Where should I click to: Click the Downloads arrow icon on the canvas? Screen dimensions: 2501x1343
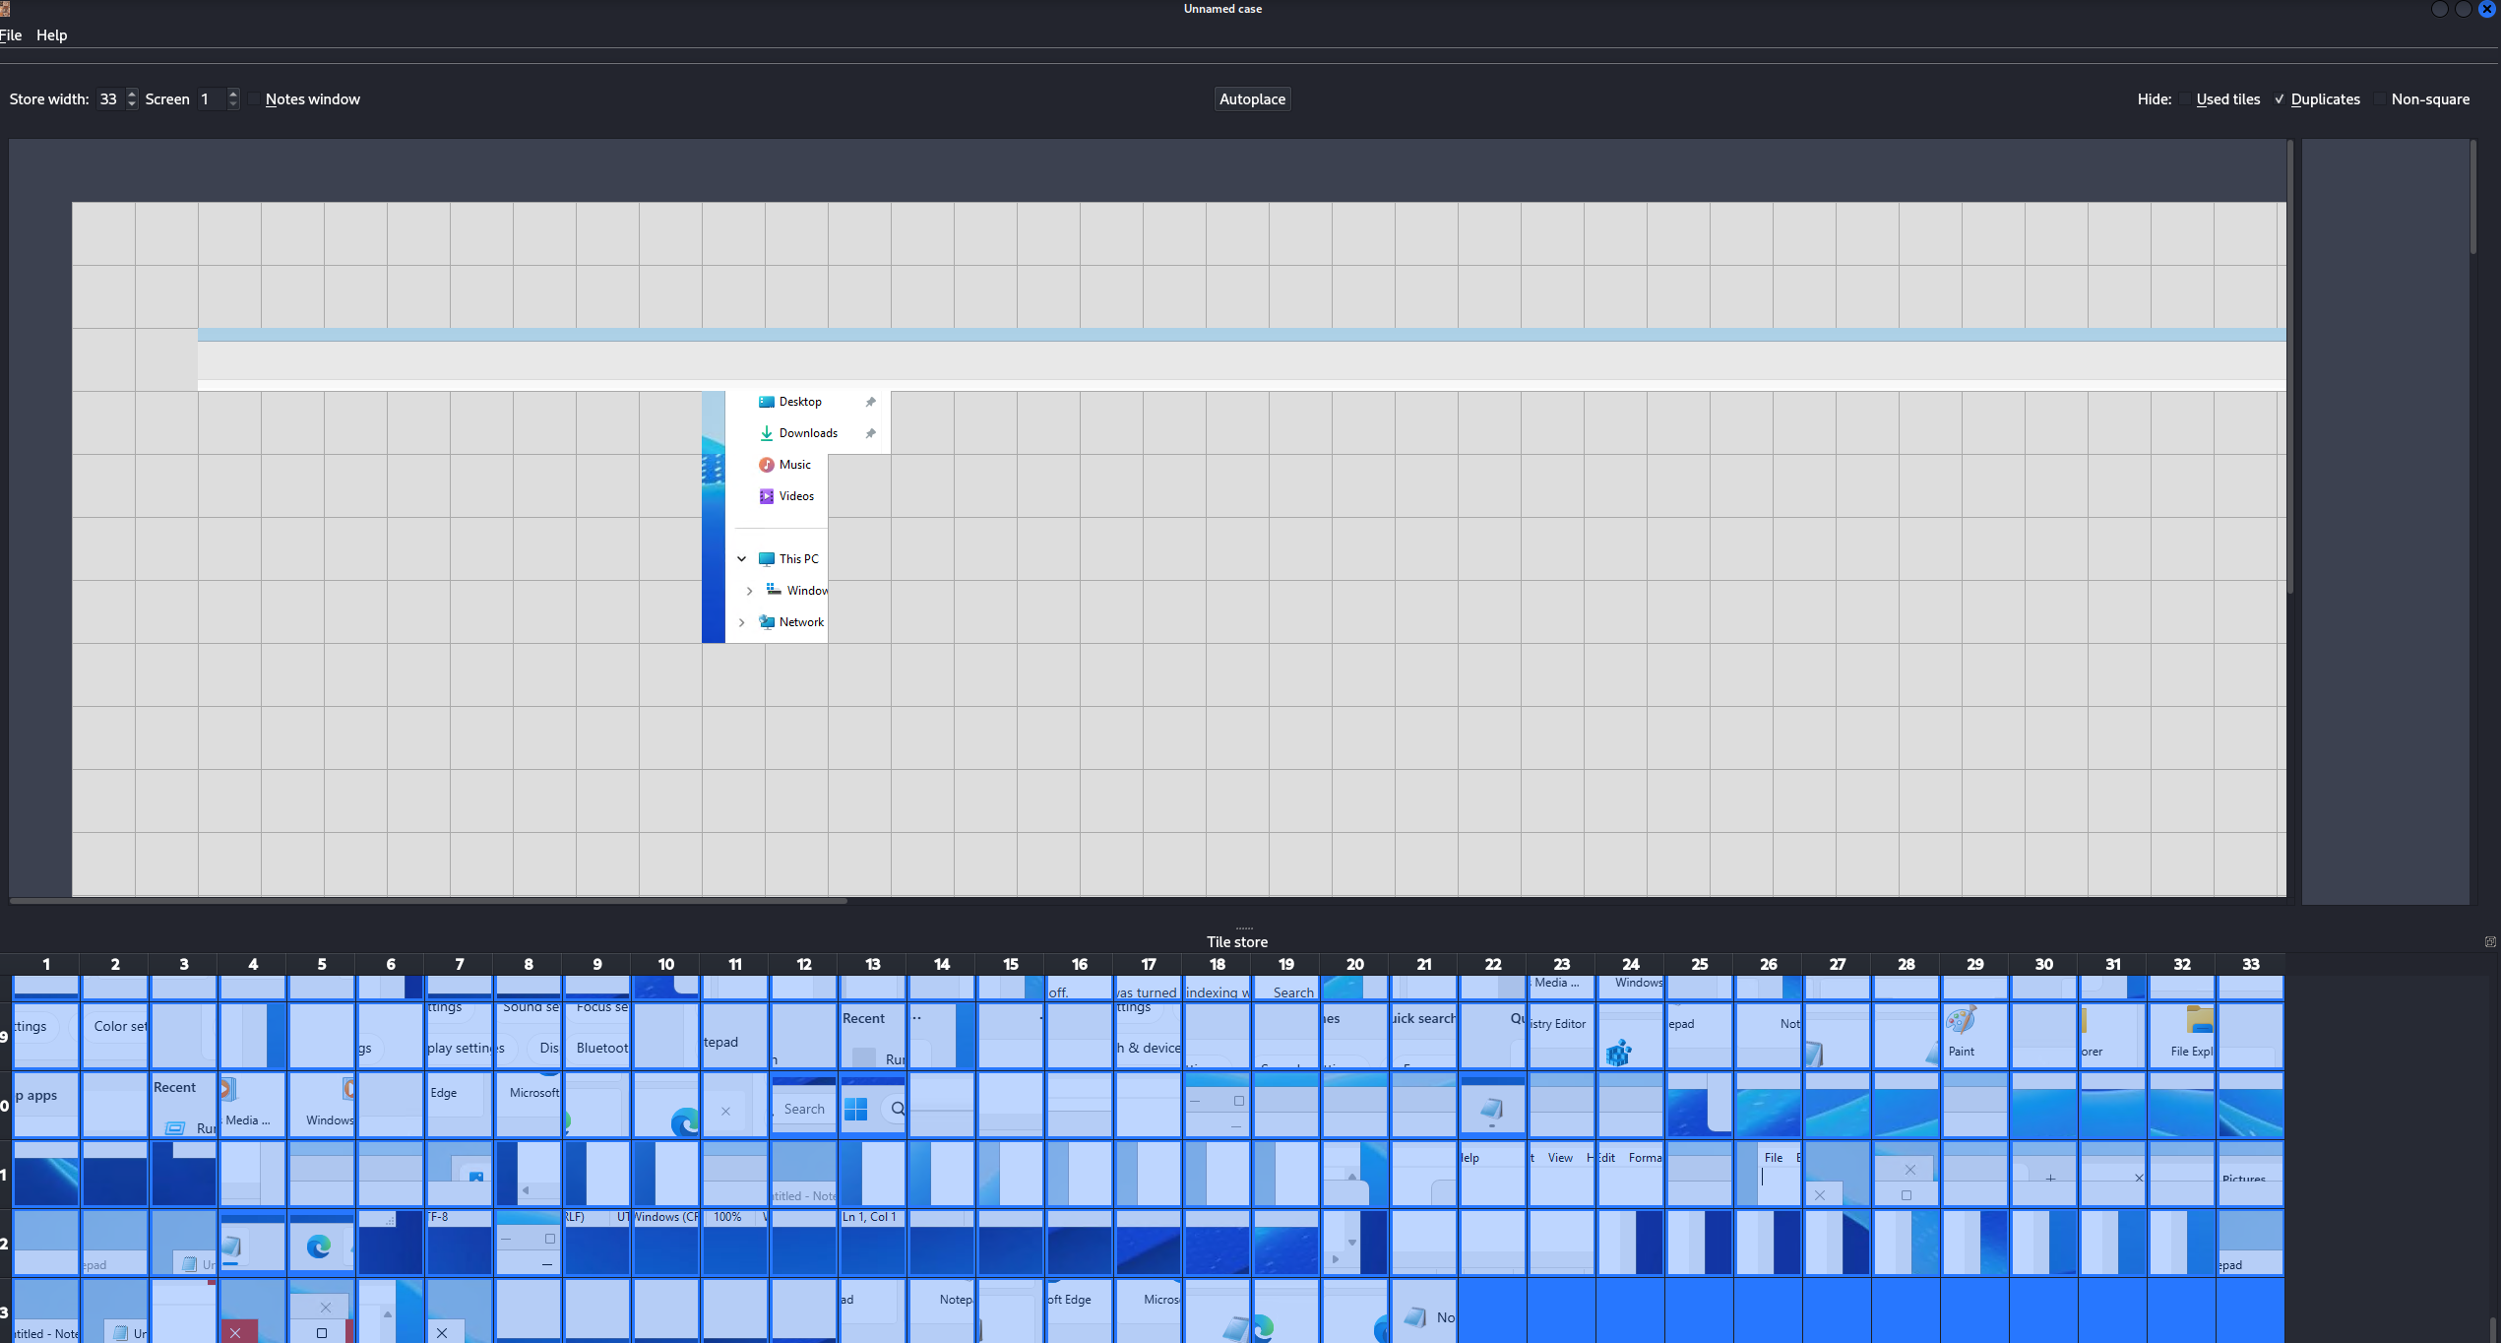tap(766, 433)
